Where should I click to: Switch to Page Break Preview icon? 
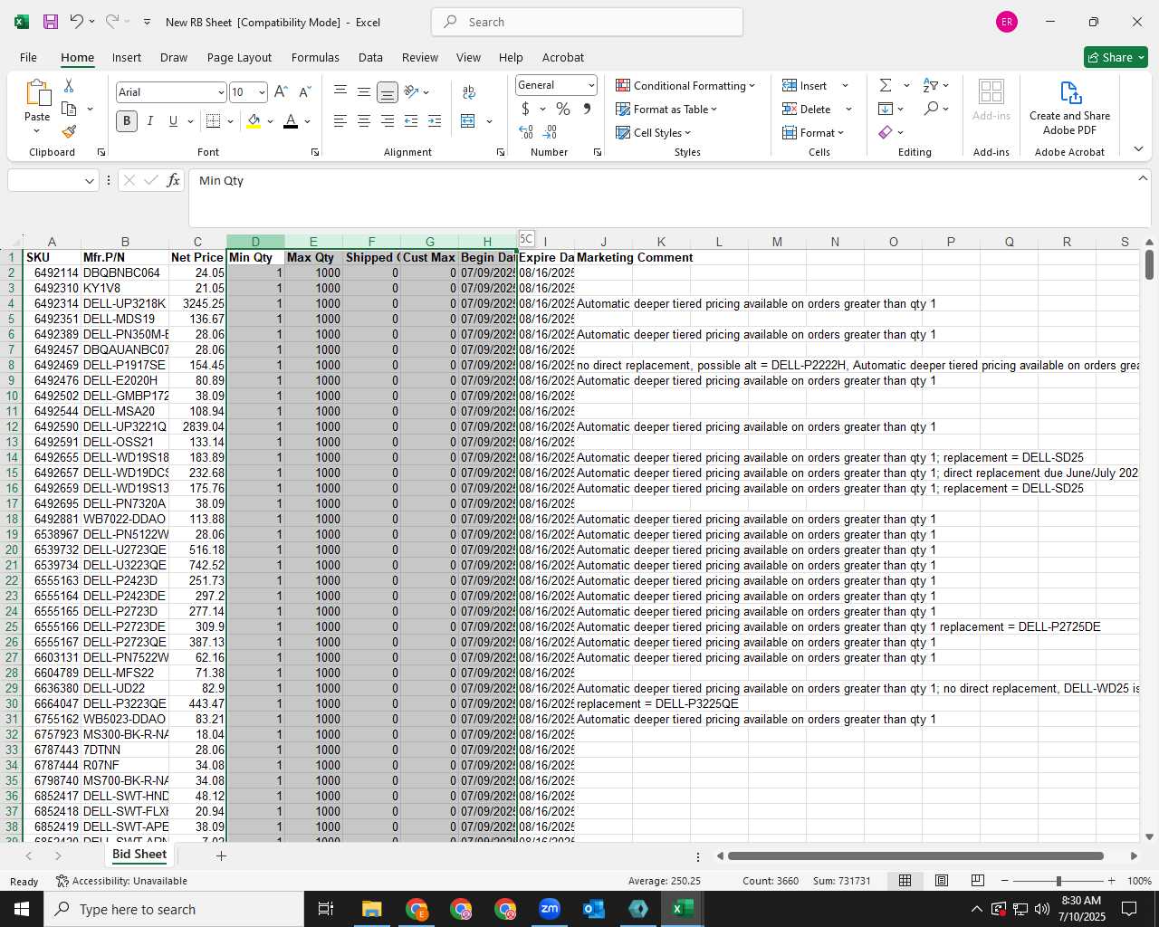click(x=978, y=880)
